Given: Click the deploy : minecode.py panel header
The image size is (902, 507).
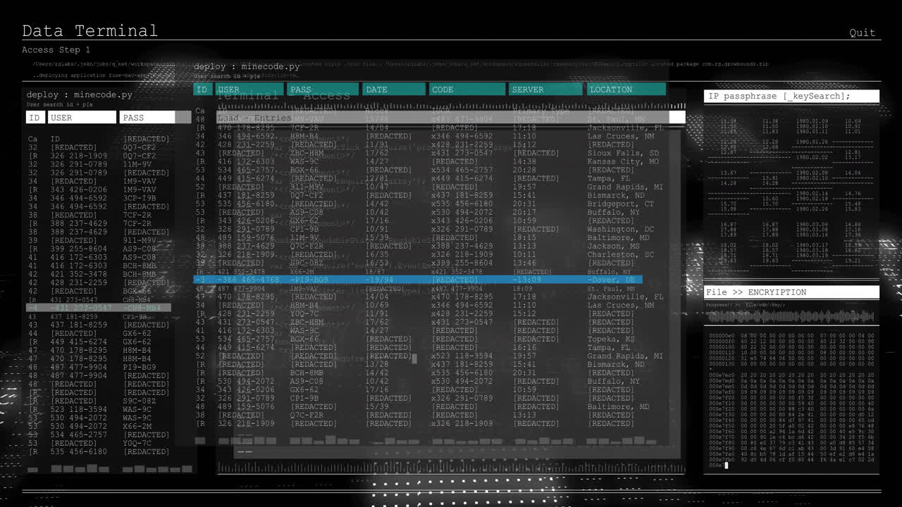Looking at the screenshot, I should coord(242,65).
